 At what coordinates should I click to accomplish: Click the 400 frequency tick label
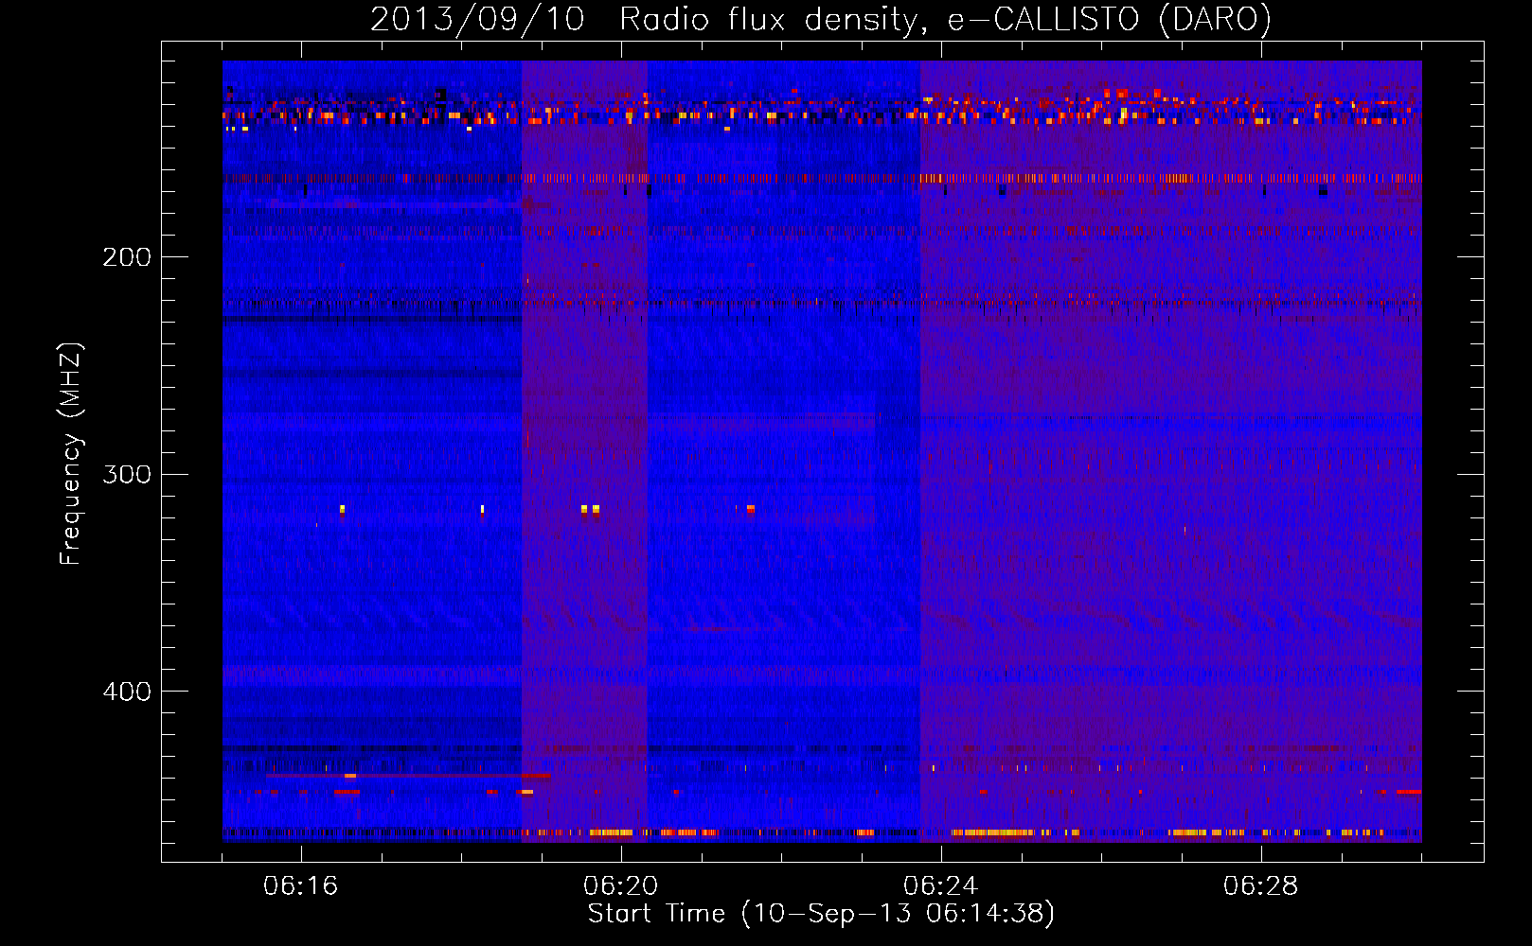pyautogui.click(x=127, y=692)
